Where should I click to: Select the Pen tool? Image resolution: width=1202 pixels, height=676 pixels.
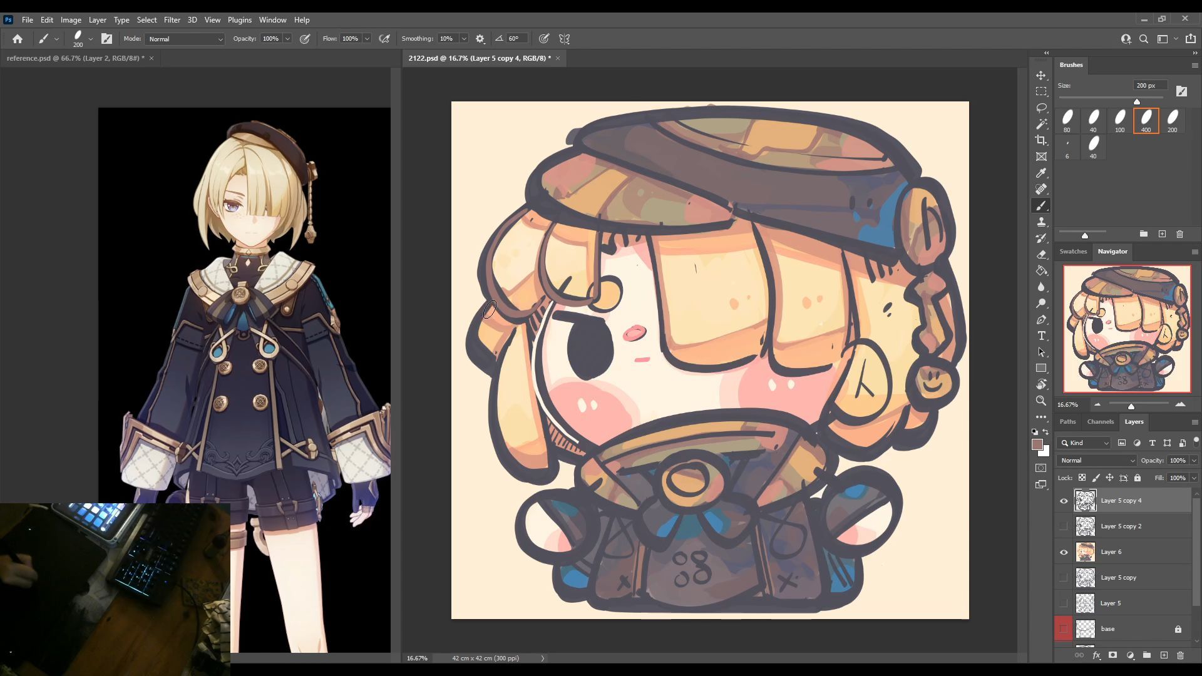[1041, 319]
